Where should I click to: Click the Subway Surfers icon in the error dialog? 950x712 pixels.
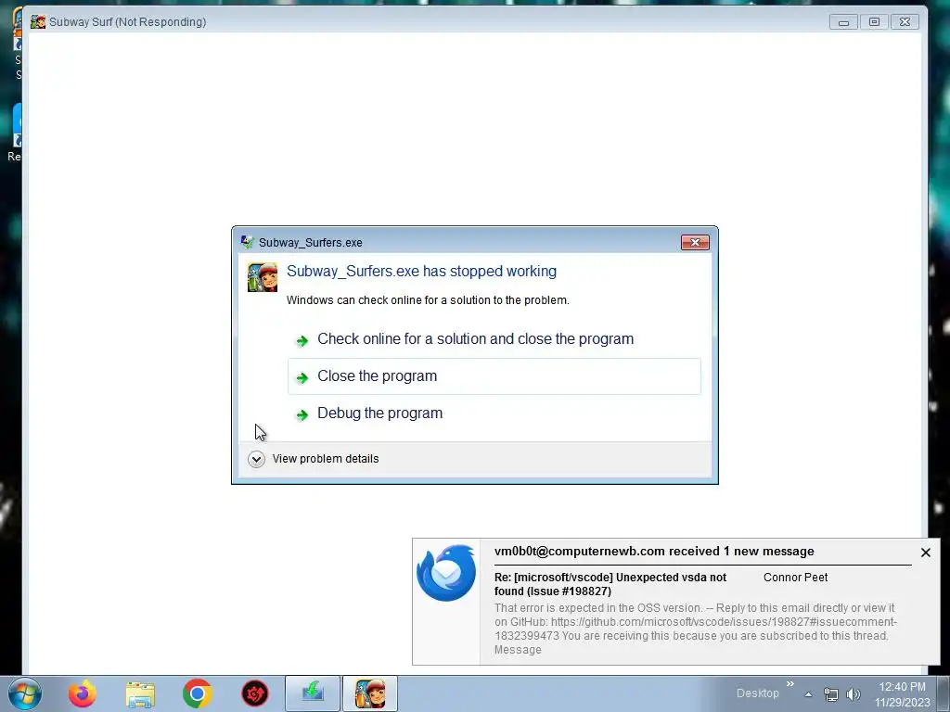263,276
